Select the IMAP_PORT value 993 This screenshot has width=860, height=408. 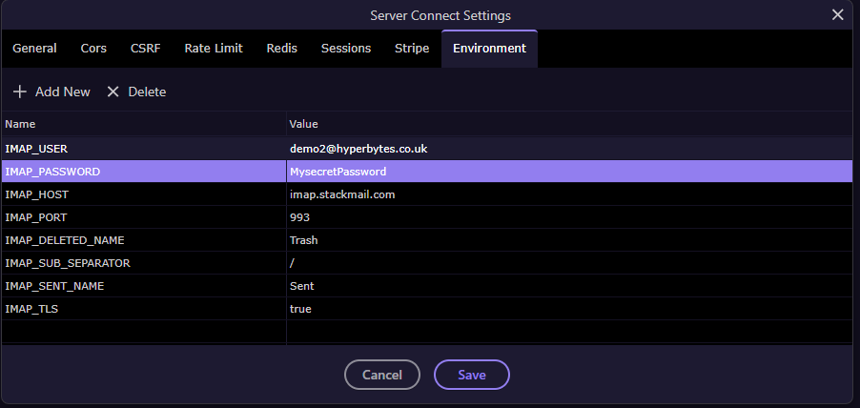coord(569,217)
